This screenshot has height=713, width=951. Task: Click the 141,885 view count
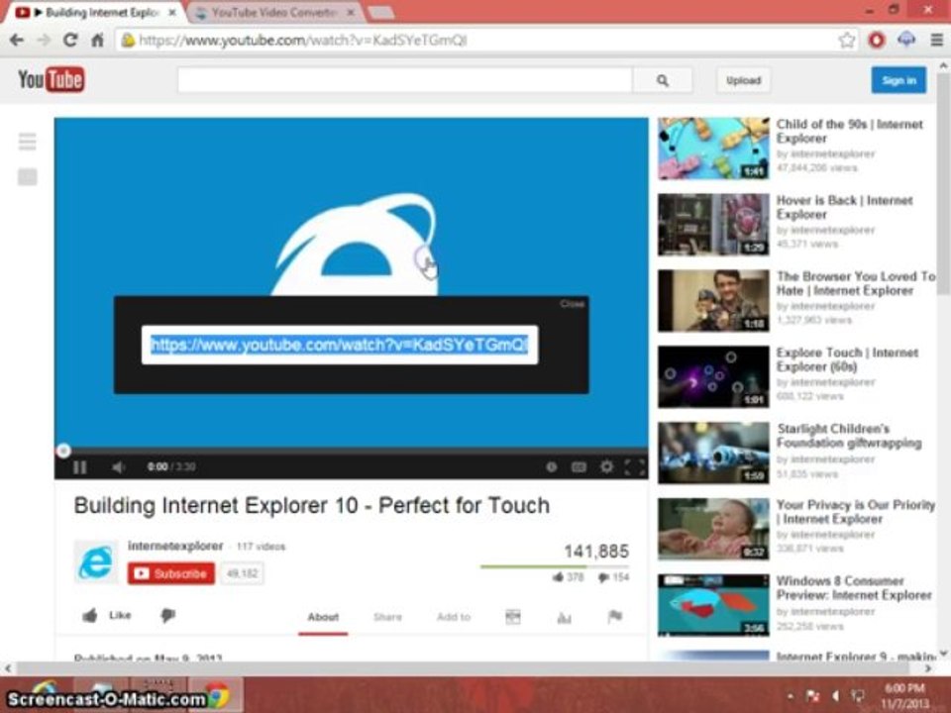click(x=596, y=552)
